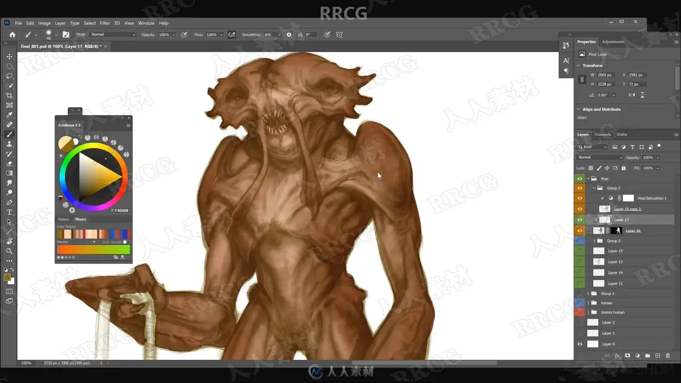Image resolution: width=681 pixels, height=383 pixels.
Task: Select the Eyedropper tool
Action: tap(9, 115)
